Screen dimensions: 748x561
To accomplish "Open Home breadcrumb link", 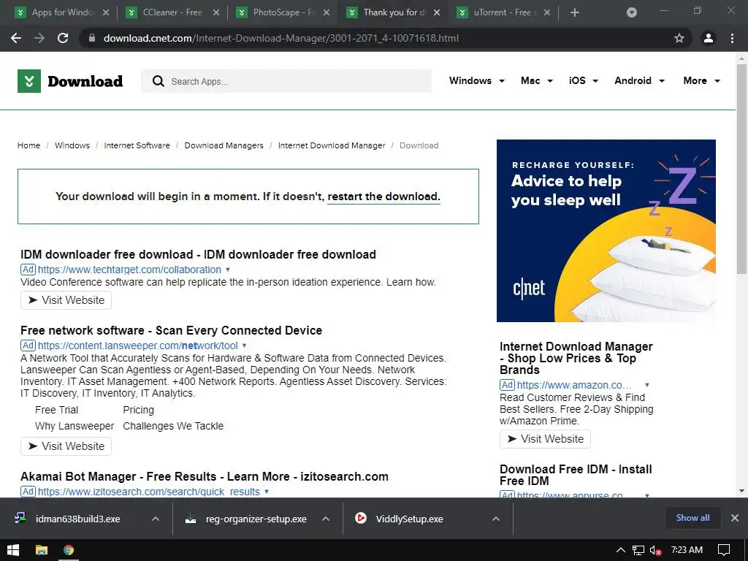I will pyautogui.click(x=28, y=145).
